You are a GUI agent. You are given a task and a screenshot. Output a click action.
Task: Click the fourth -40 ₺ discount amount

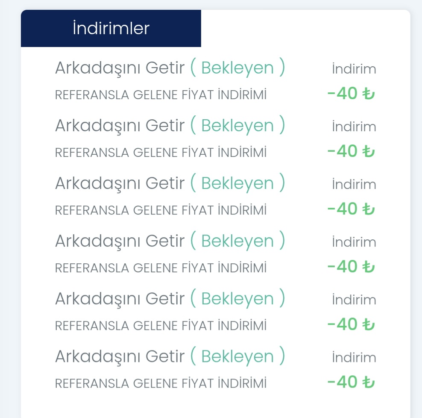point(351,267)
